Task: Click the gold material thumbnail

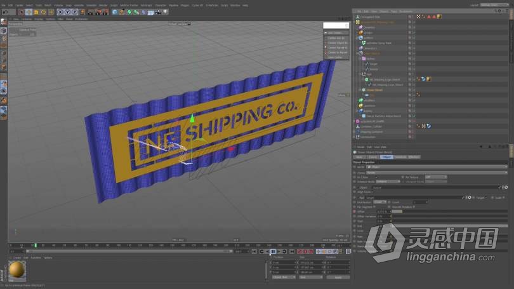Action: tap(16, 271)
